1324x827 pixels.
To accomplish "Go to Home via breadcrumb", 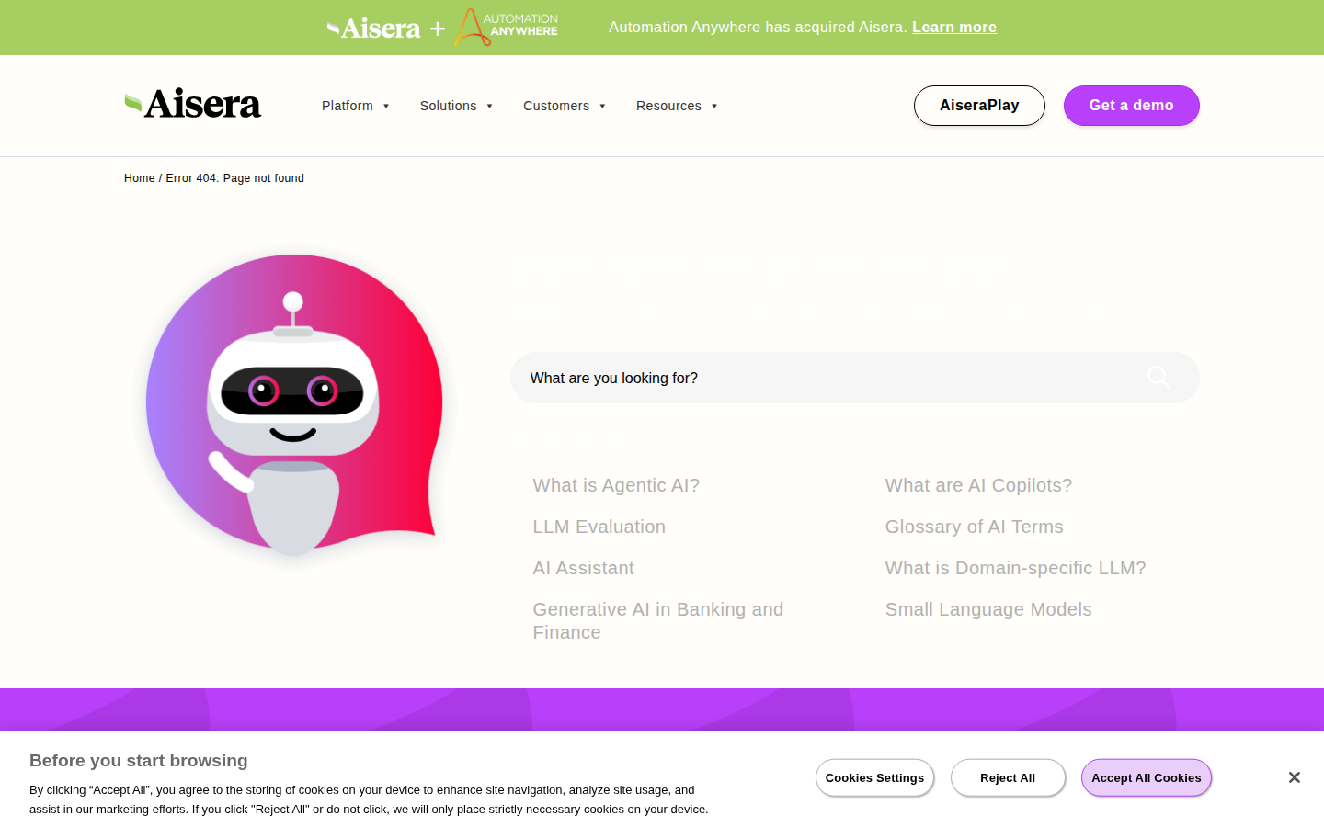I will tap(139, 178).
